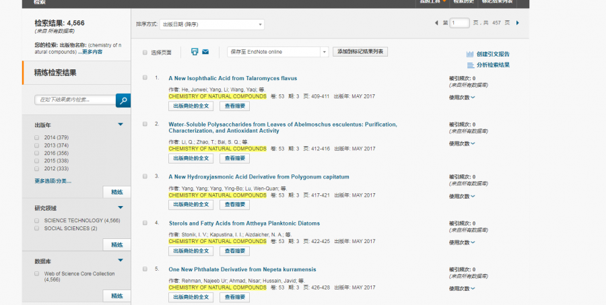The width and height of the screenshot is (606, 305).
Task: Open title Sterols and Fatty Acids from Attheya
Action: 244,223
